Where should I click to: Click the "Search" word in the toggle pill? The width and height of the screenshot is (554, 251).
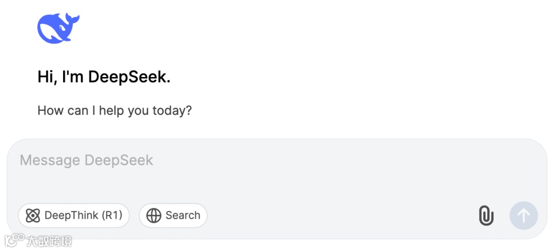coord(183,216)
